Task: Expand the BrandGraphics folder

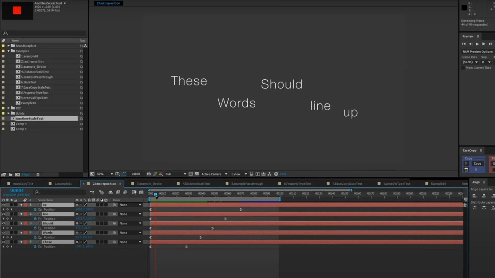Action: coord(9,46)
